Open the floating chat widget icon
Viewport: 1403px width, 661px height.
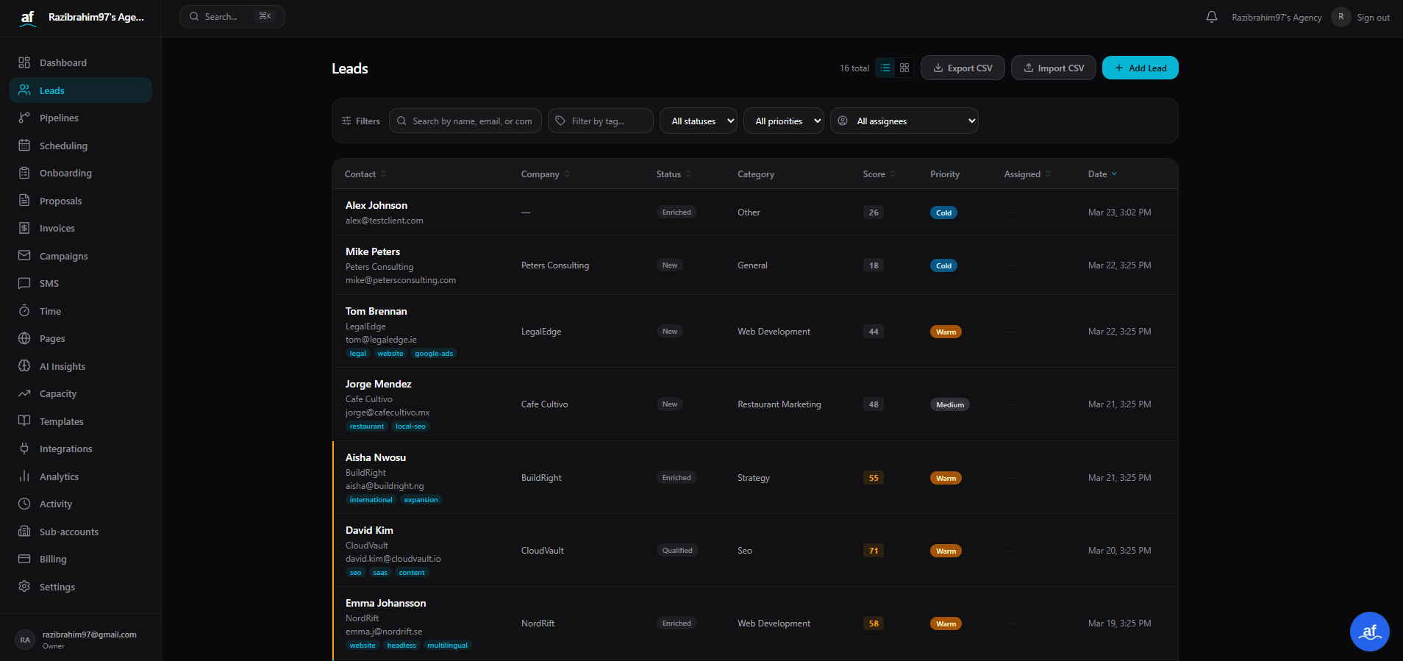[x=1369, y=631]
